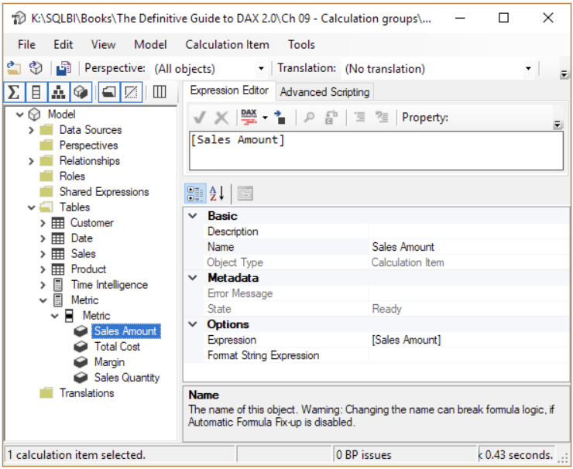573x469 pixels.
Task: Select the Margin calculation item
Action: coord(109,362)
